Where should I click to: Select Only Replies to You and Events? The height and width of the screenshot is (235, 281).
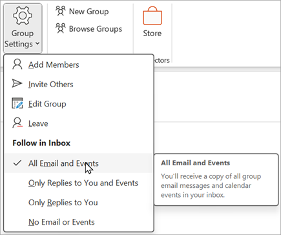pyautogui.click(x=79, y=183)
